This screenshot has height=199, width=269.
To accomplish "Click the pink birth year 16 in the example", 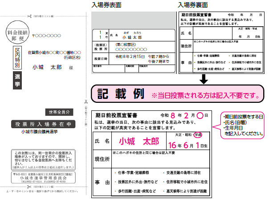I will tap(172, 146).
